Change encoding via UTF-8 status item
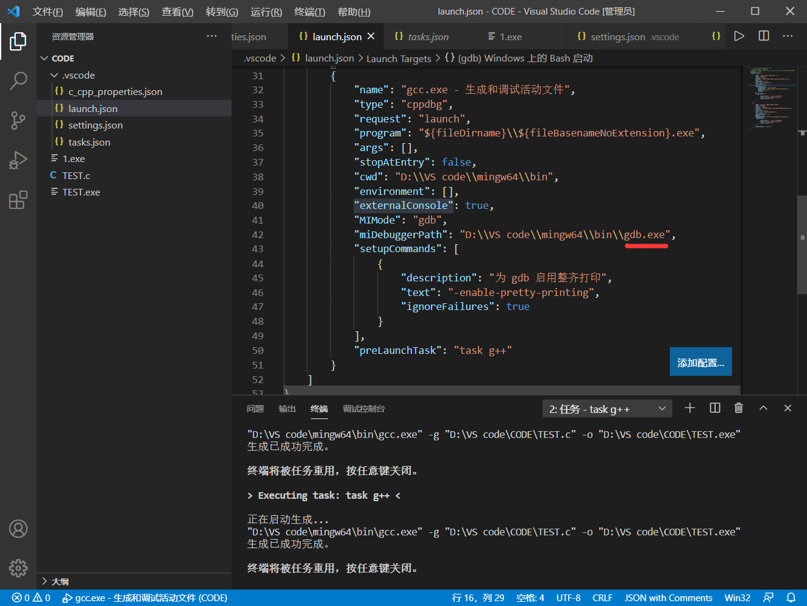This screenshot has width=807, height=606. 569,598
